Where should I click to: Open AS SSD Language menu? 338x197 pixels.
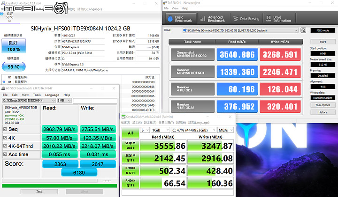click(52, 95)
